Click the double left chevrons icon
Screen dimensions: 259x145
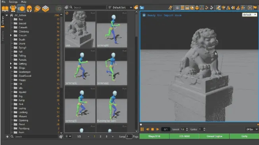tap(233, 8)
